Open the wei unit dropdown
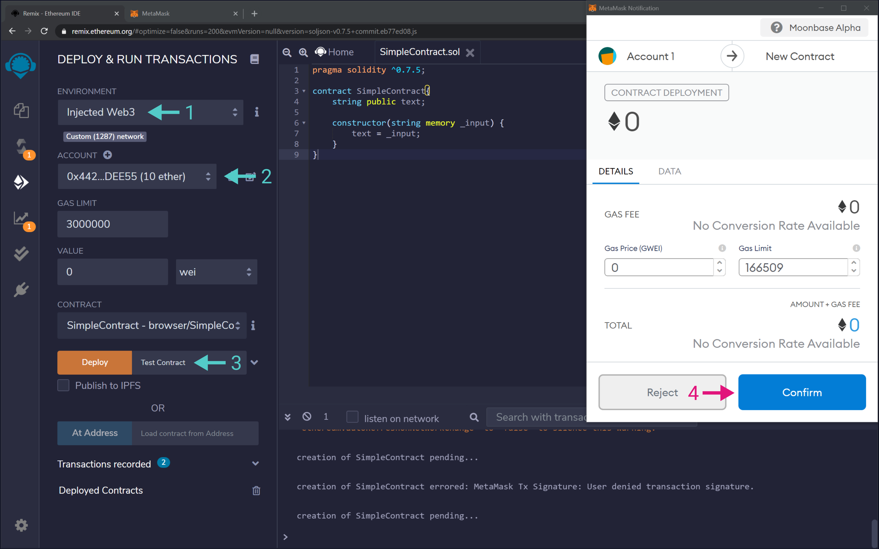The width and height of the screenshot is (879, 549). tap(216, 272)
